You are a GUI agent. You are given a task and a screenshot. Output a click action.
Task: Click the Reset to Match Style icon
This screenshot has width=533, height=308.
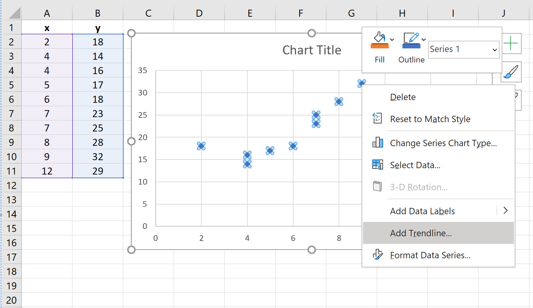377,118
